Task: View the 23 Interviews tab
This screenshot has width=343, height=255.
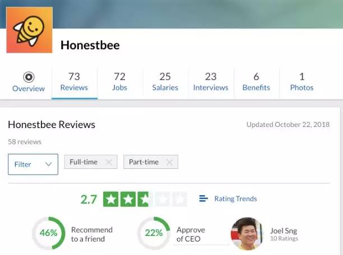Action: [x=211, y=83]
